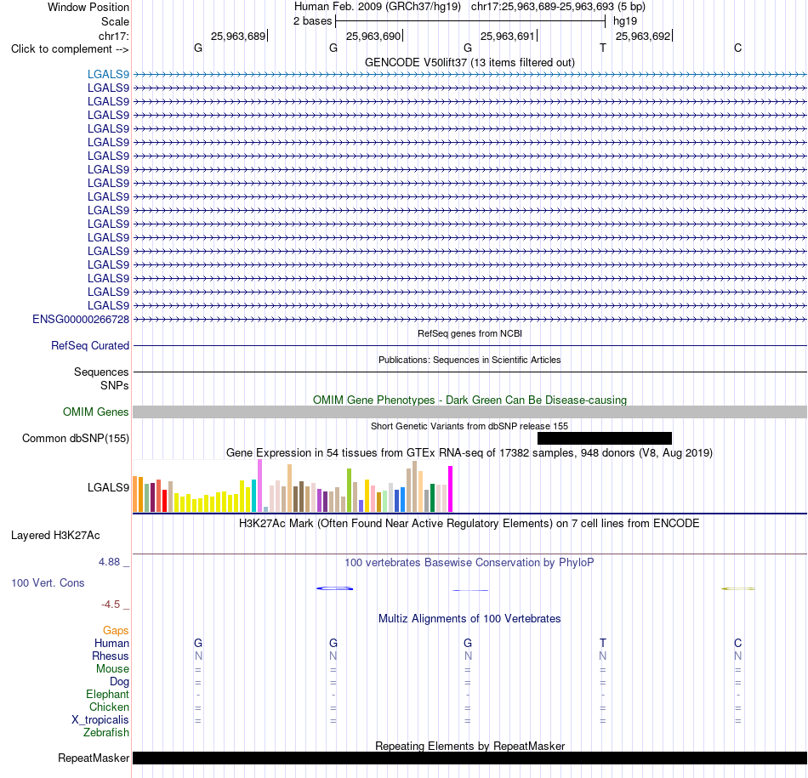Open 'RefSeq genes from NCBI' track title
The image size is (808, 778).
pyautogui.click(x=469, y=333)
